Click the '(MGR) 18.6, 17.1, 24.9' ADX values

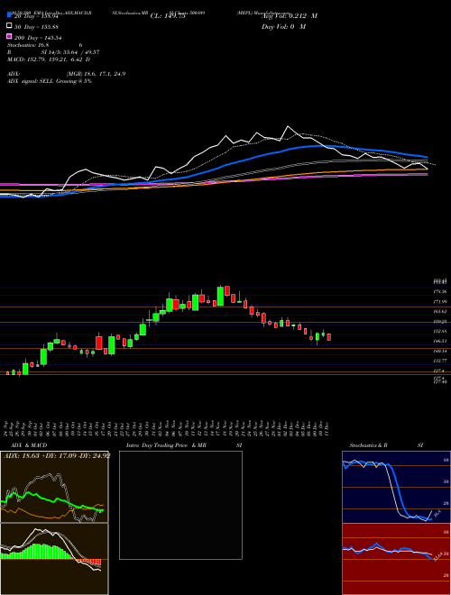[96, 74]
